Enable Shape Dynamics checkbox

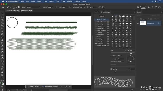coord(96,22)
